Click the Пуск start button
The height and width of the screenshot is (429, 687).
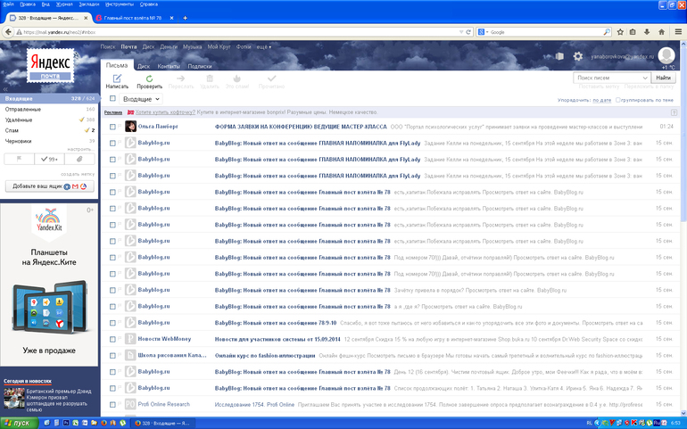click(x=18, y=422)
